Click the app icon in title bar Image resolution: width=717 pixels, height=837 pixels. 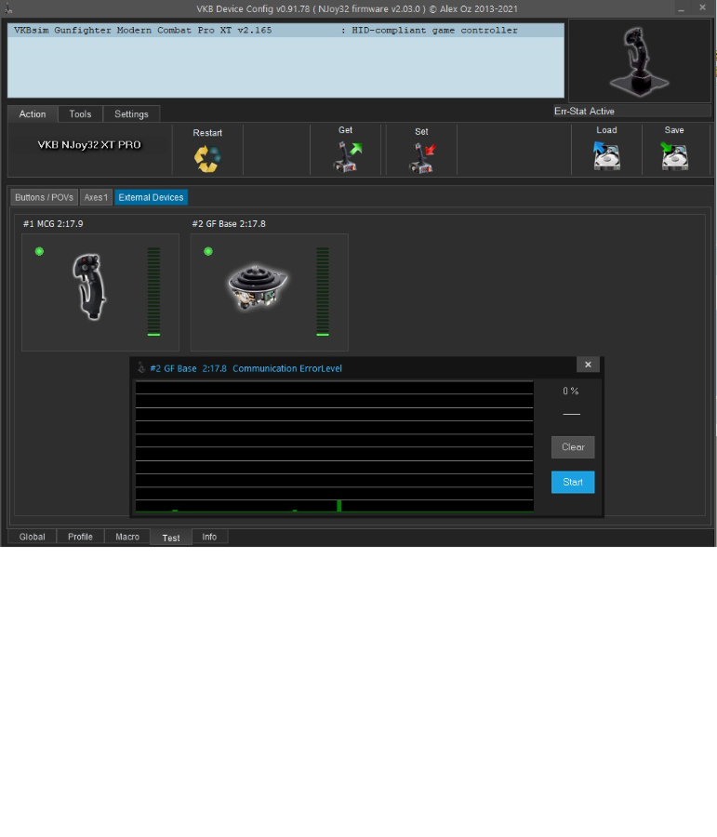(x=8, y=8)
